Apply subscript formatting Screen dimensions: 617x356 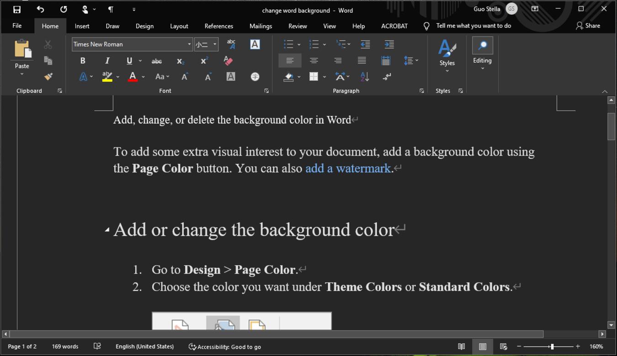181,61
